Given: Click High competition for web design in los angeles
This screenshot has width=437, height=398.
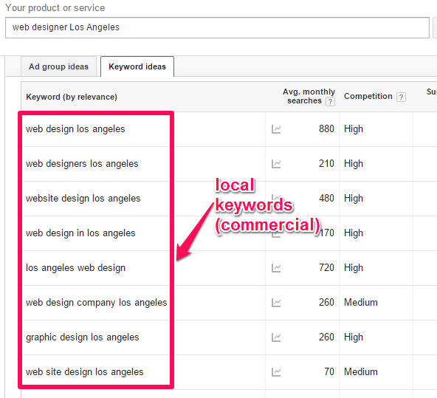Looking at the screenshot, I should (x=354, y=233).
